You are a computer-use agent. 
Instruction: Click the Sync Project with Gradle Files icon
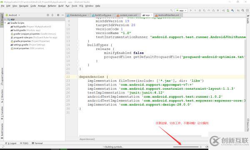click(223, 10)
